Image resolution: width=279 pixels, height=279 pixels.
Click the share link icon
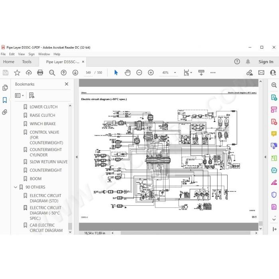(250, 73)
